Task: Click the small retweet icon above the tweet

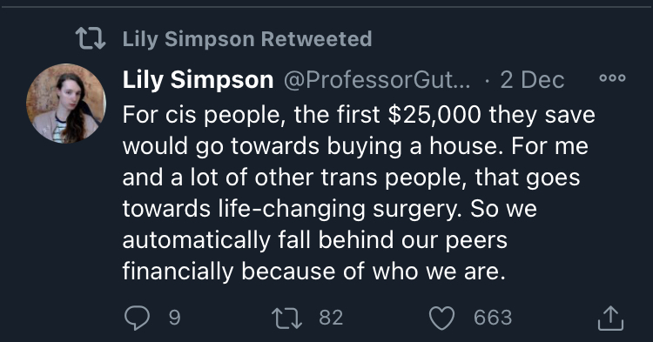Action: [x=91, y=38]
